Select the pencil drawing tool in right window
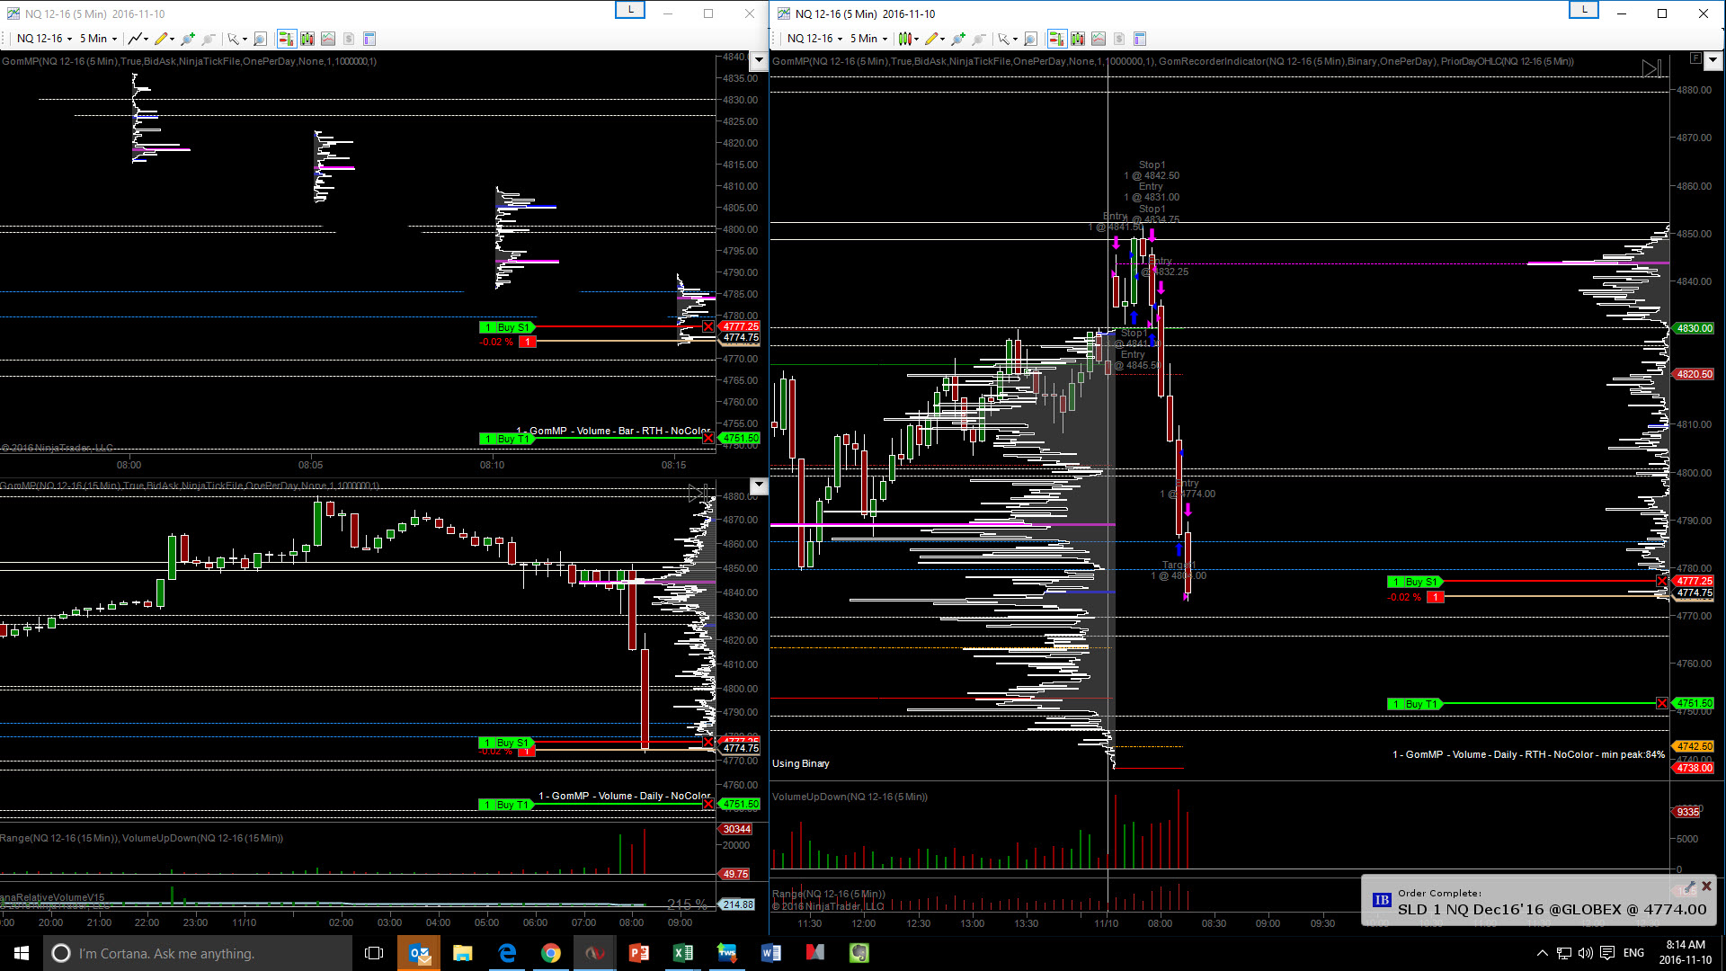Viewport: 1726px width, 971px height. click(x=931, y=39)
